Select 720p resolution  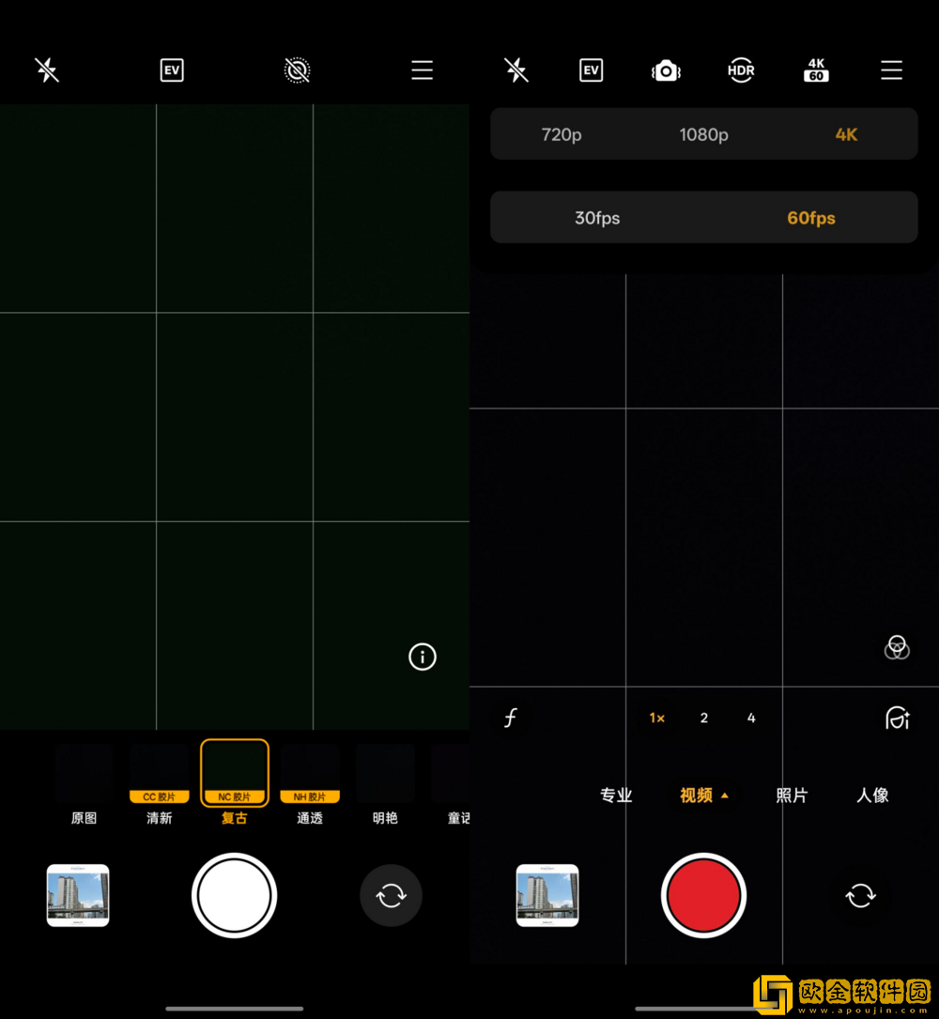point(562,134)
